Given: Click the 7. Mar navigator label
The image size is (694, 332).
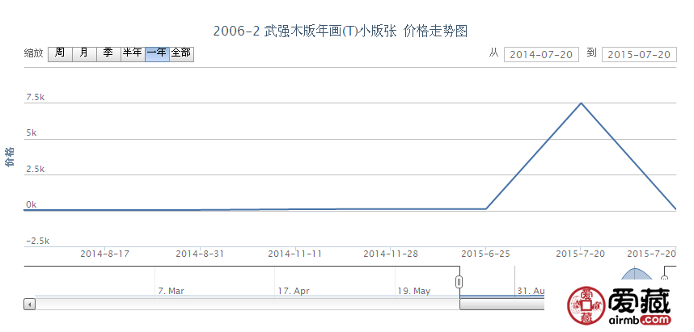Looking at the screenshot, I should pyautogui.click(x=171, y=291).
